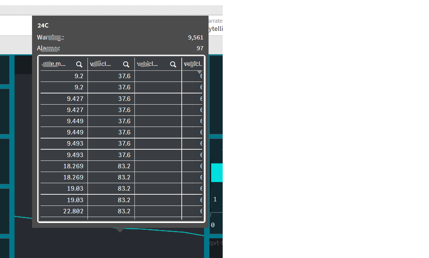Click the Warnings count of 9,561

[195, 37]
